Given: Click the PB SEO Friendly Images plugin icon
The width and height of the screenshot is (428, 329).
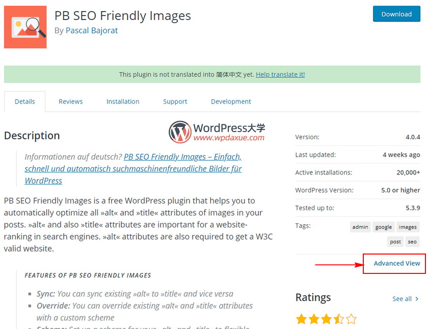Looking at the screenshot, I should pos(25,28).
